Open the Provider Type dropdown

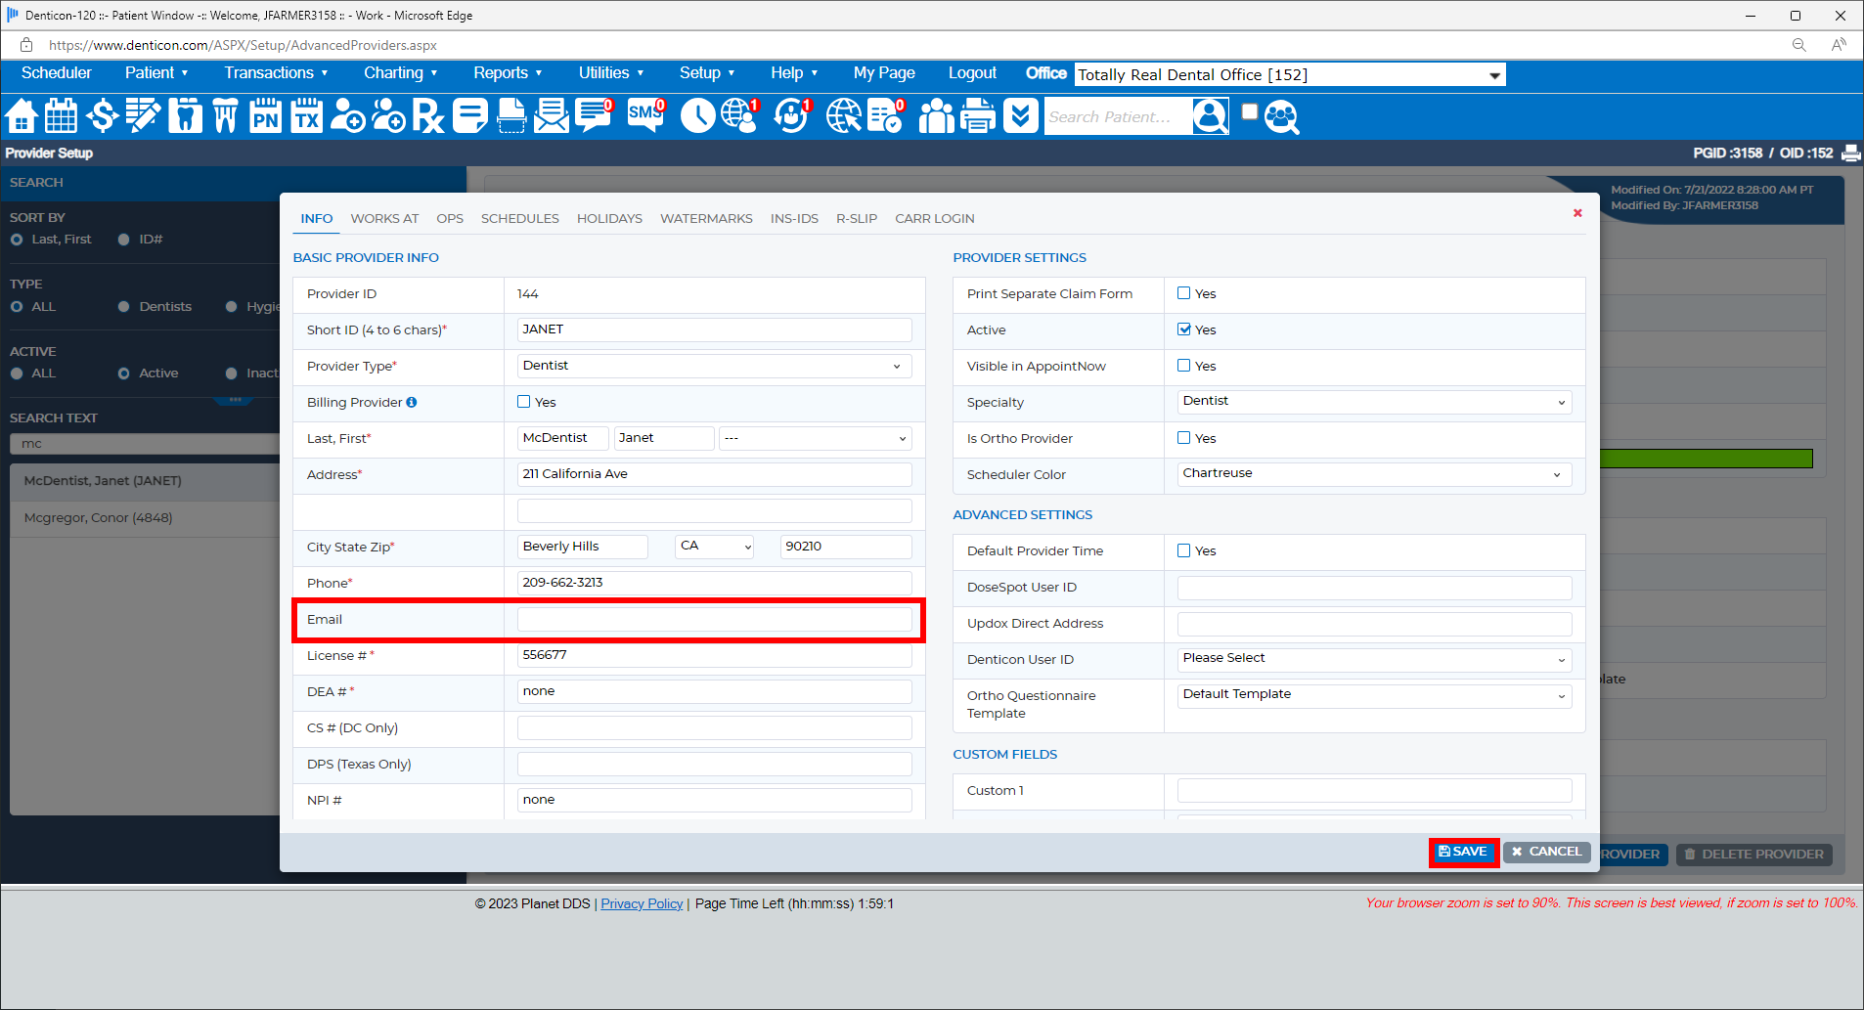(x=714, y=366)
